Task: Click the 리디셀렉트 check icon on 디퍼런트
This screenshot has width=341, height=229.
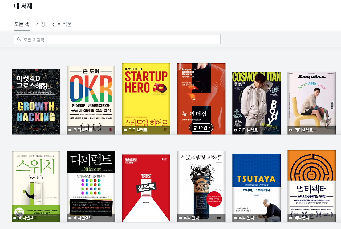Action: pos(70,218)
